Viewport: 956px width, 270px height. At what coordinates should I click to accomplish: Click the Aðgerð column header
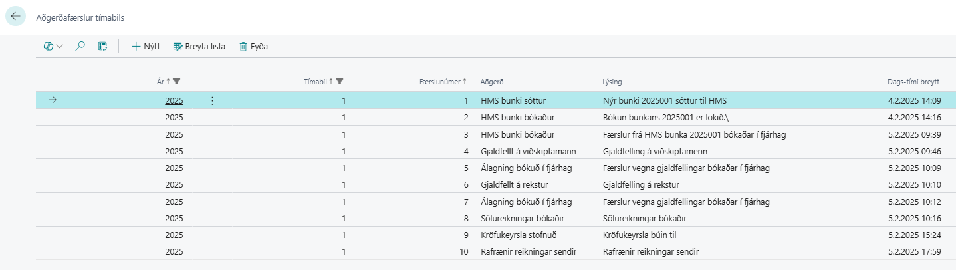click(492, 82)
